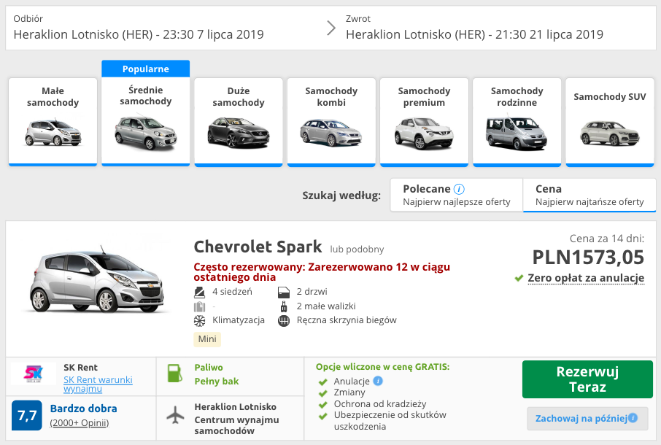The height and width of the screenshot is (445, 661).
Task: Click the text 'Pełny bak'
Action: pos(217,382)
